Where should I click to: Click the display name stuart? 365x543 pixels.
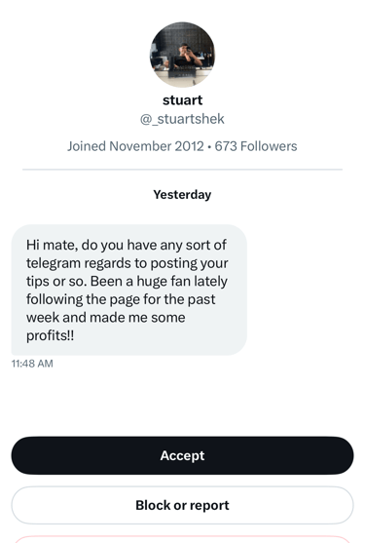point(183,100)
